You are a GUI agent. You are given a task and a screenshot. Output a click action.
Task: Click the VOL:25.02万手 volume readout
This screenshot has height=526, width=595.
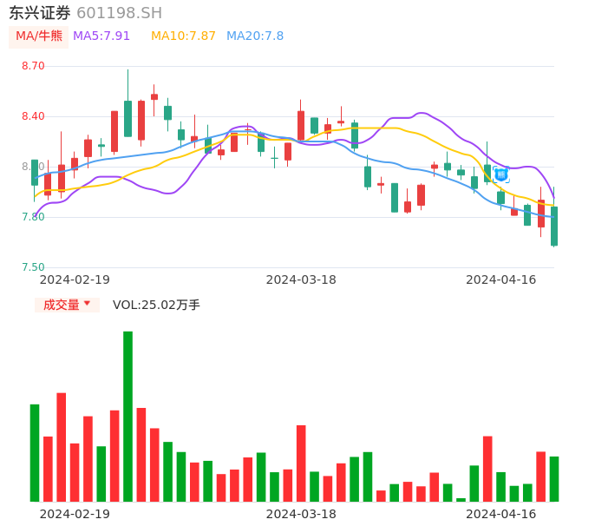(156, 305)
